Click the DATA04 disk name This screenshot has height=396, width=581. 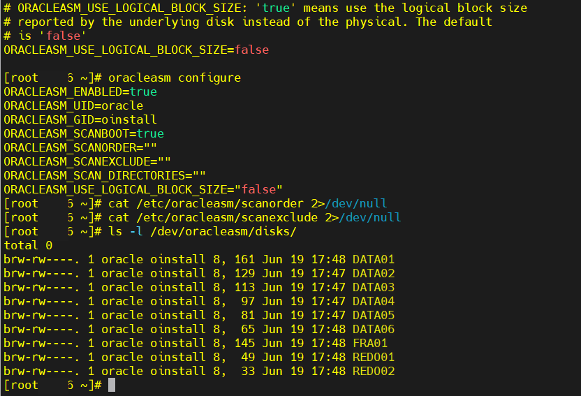(374, 301)
